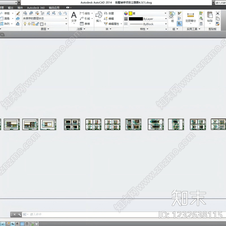The image size is (226, 226).
Task: Open the ByLayer lineweight dropdown
Action: pos(147,19)
